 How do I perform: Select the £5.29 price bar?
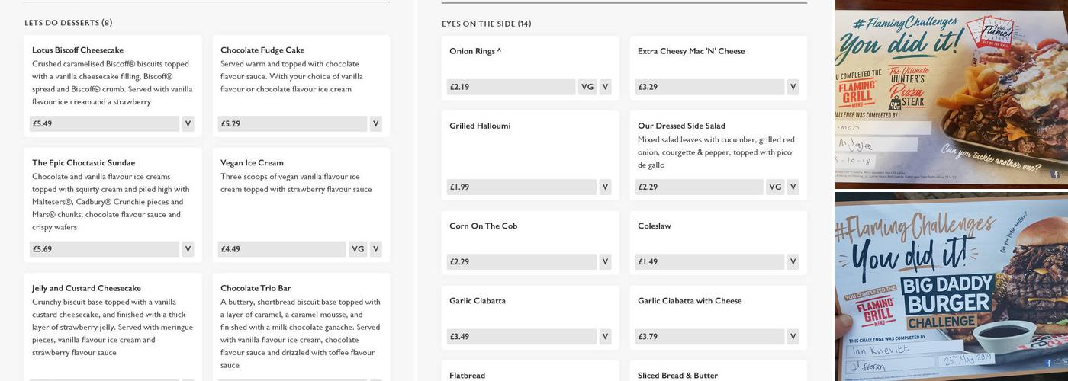292,123
